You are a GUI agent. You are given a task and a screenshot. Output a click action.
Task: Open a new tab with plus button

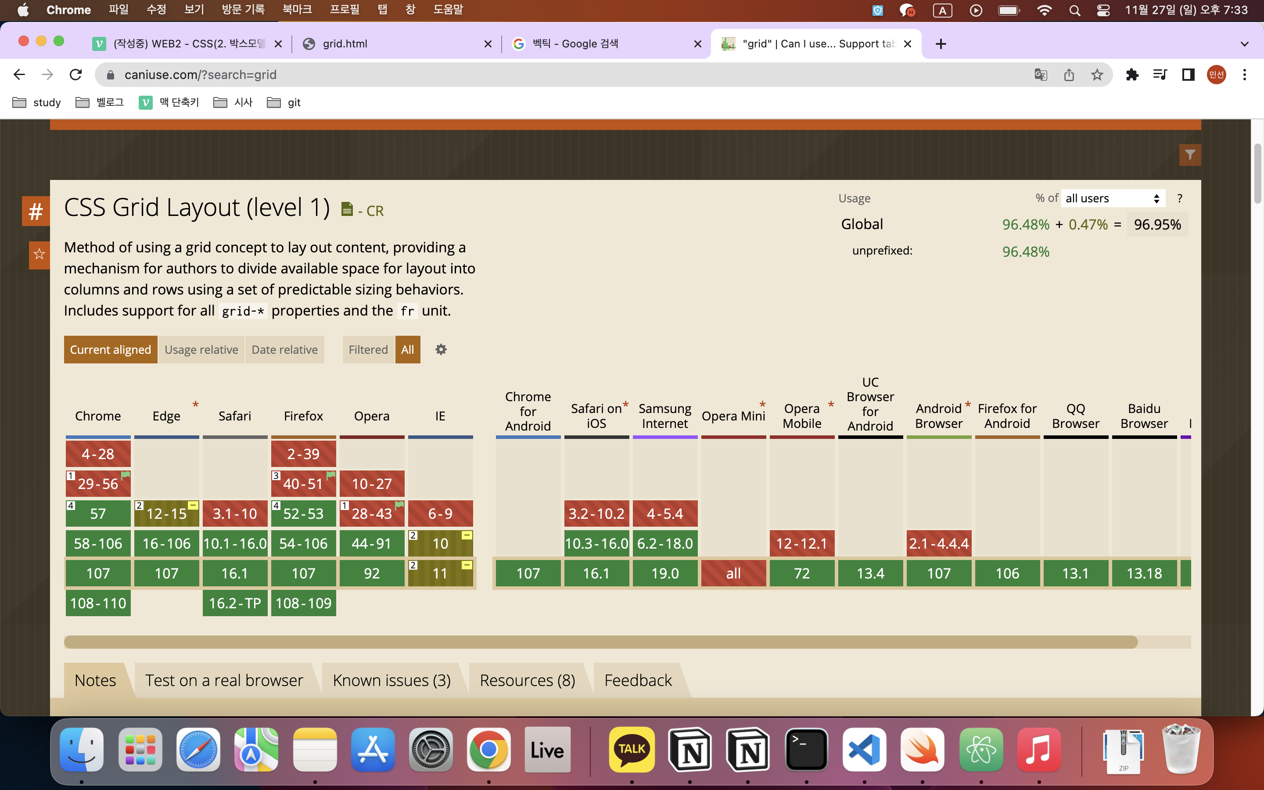coord(941,44)
